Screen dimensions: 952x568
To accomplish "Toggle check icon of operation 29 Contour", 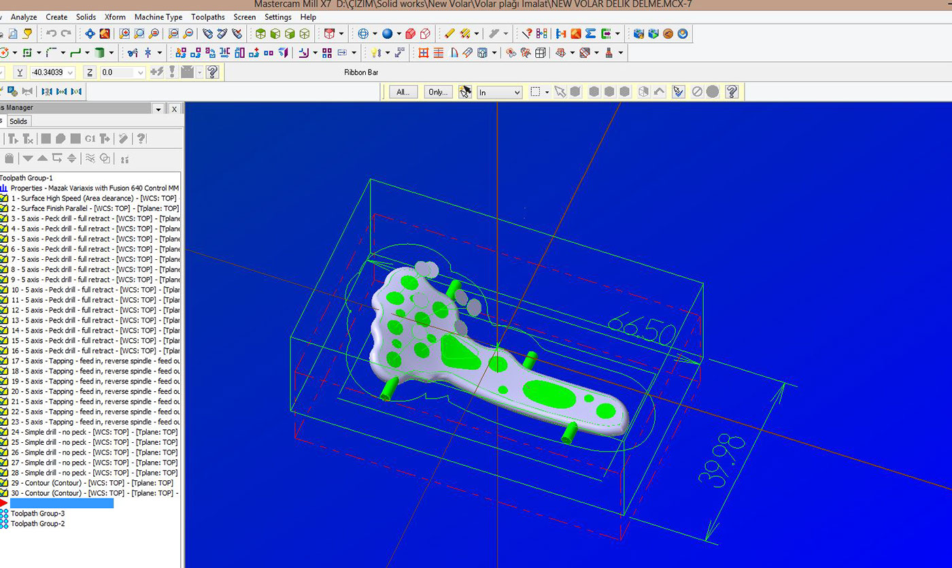I will tap(4, 483).
